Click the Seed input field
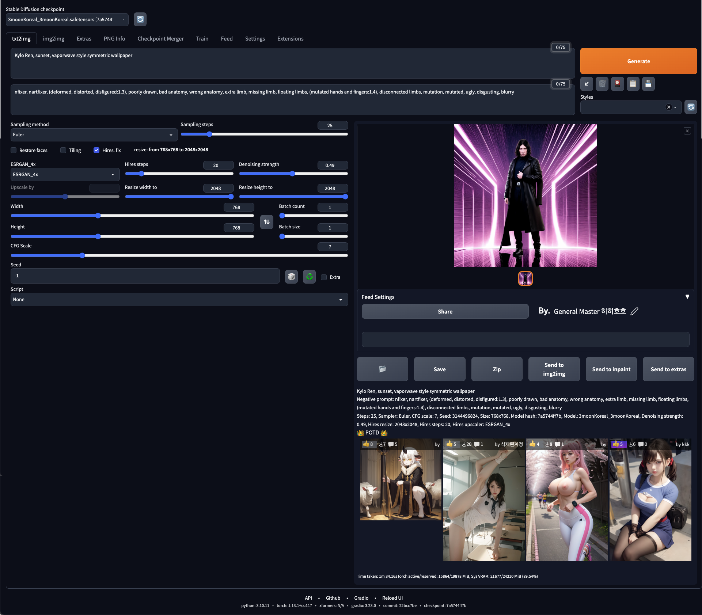The image size is (702, 615). (x=145, y=276)
